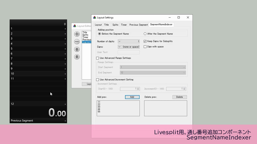Select Previous item in the Layout Editor list
This screenshot has width=257, height=144.
87,39
